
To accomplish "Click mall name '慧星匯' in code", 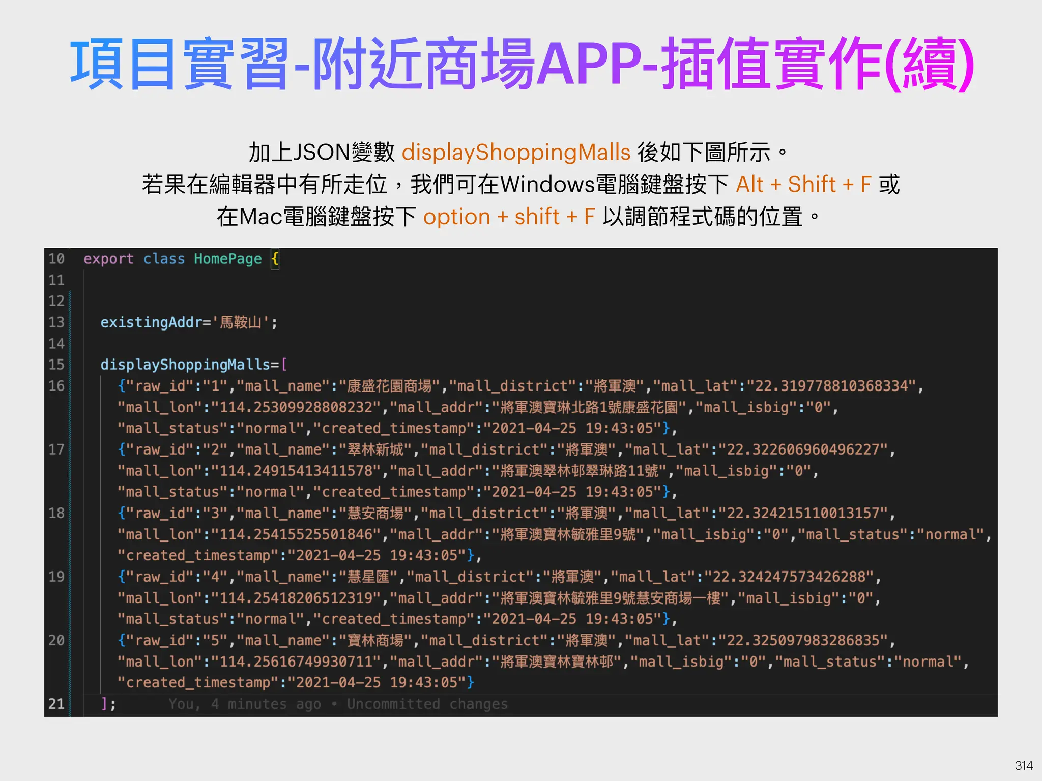I will point(368,577).
